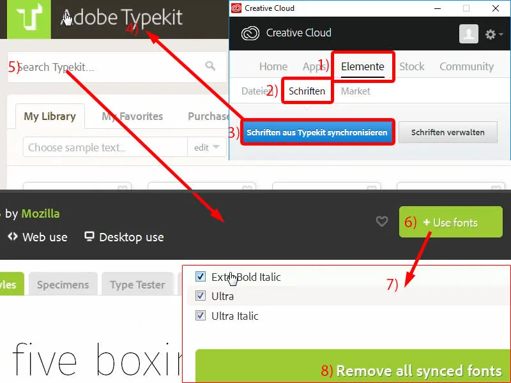Click the Desktop use label
The width and height of the screenshot is (511, 383).
click(x=132, y=237)
